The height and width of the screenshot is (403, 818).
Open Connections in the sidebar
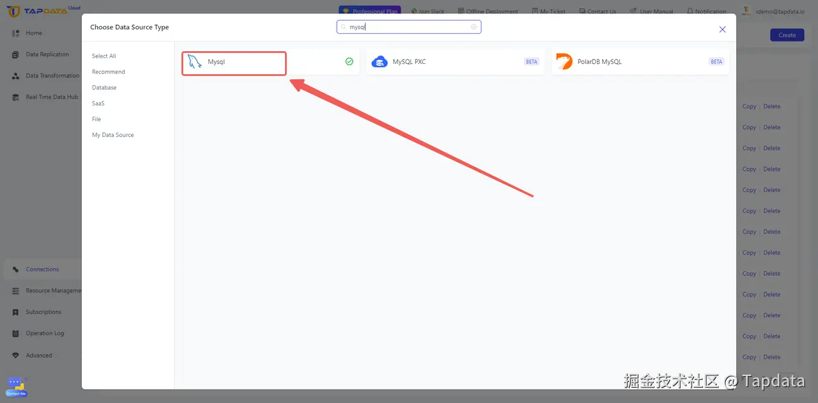click(42, 269)
